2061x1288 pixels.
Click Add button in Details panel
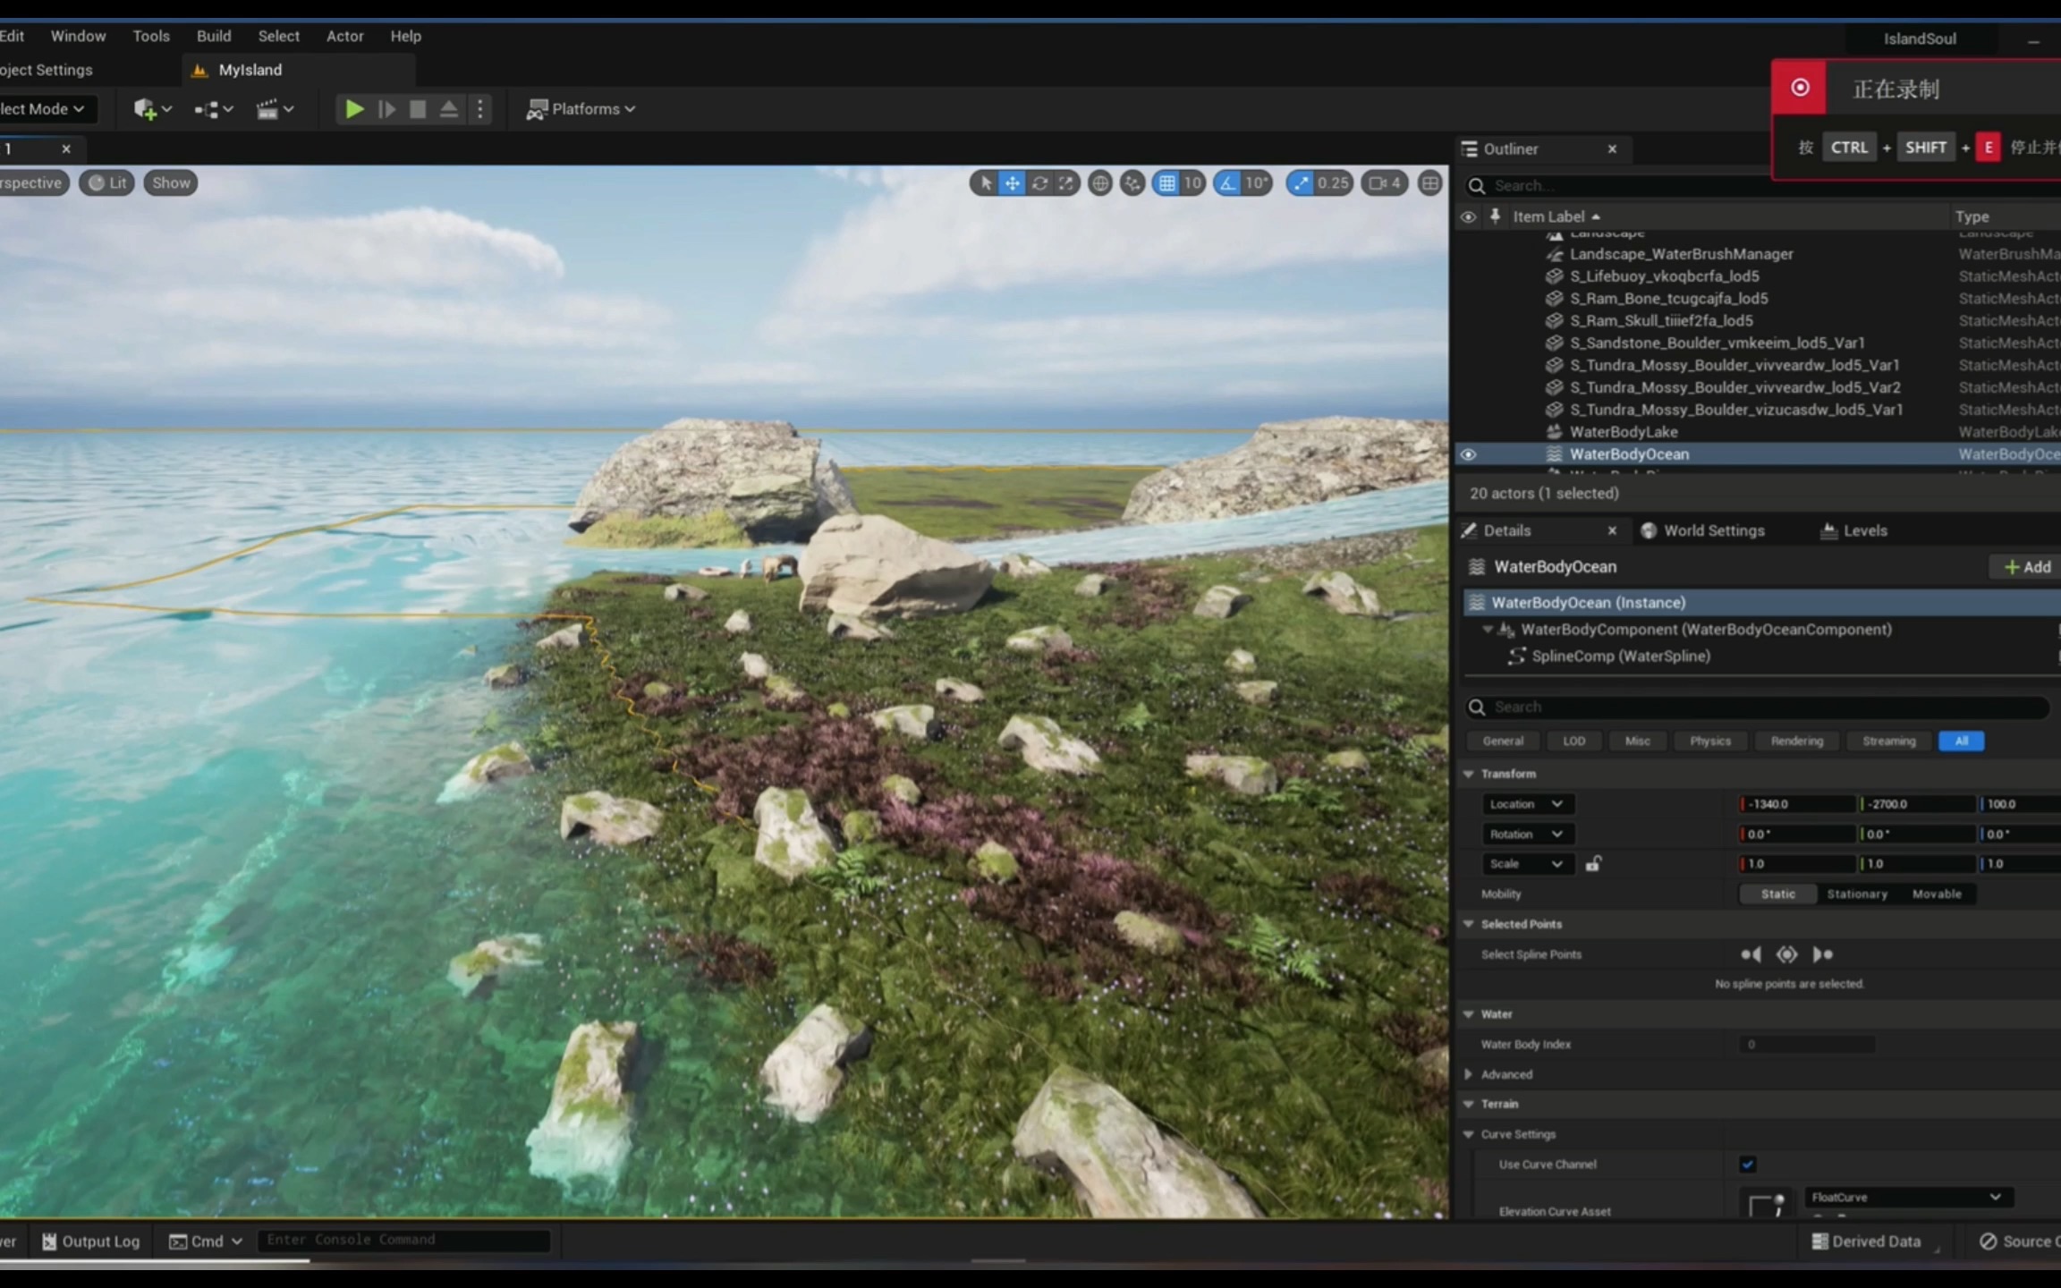tap(2025, 565)
